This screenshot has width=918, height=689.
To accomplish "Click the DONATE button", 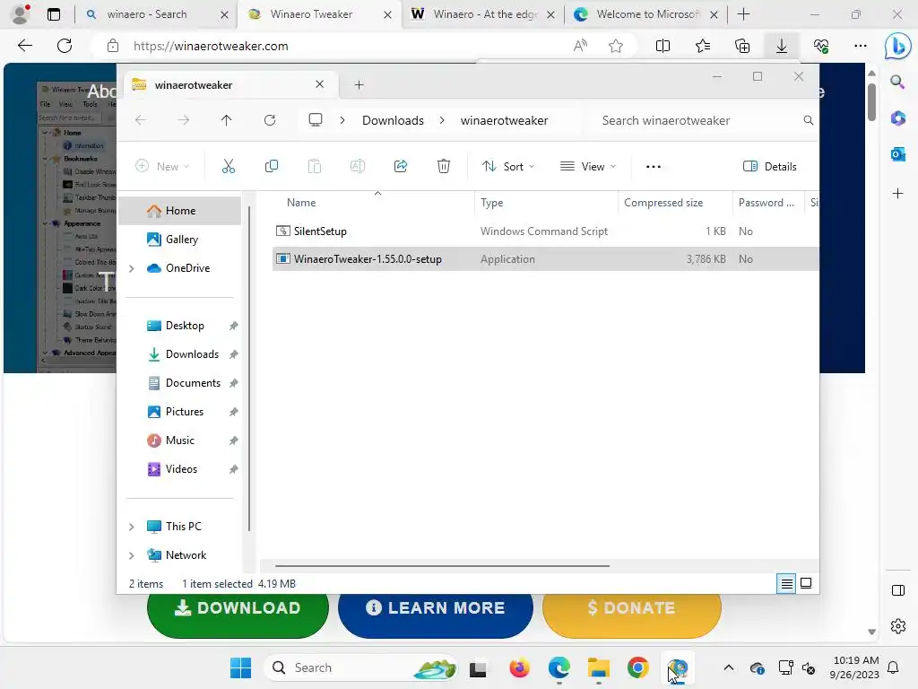I will click(x=632, y=609).
